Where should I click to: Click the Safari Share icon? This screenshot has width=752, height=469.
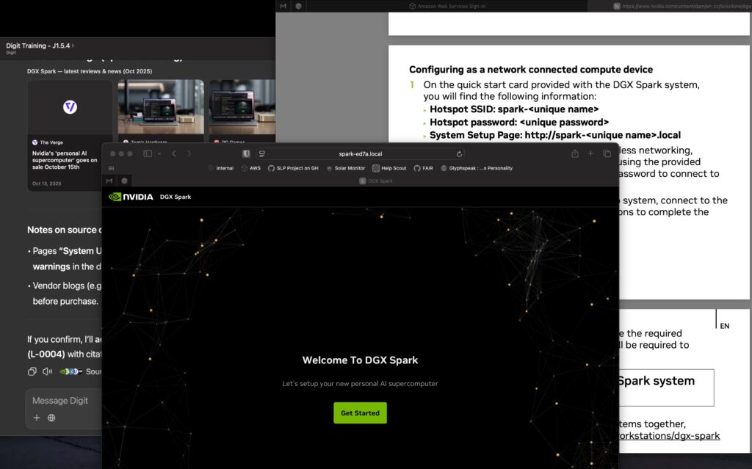coord(574,153)
